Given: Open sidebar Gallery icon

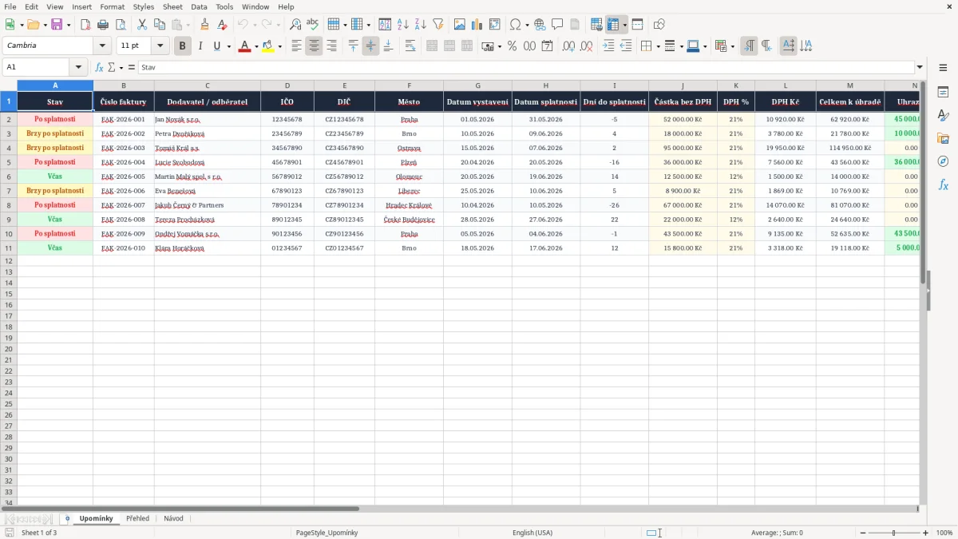Looking at the screenshot, I should click(943, 139).
